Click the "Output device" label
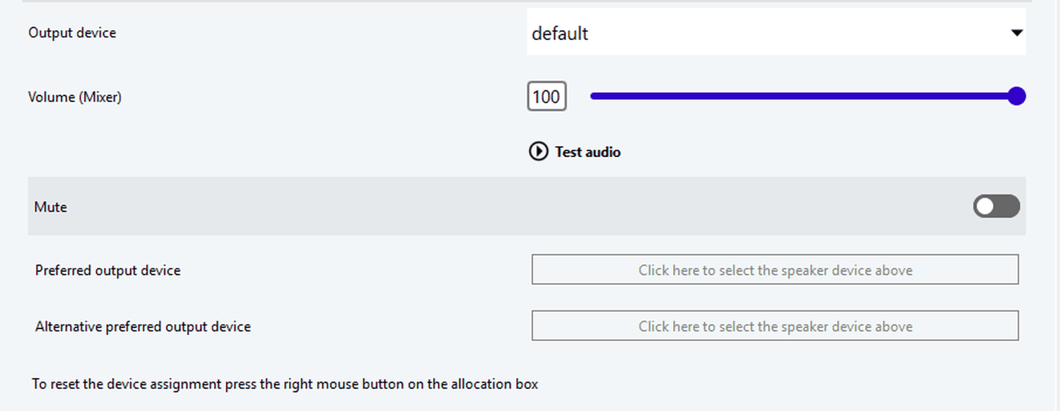This screenshot has height=411, width=1060. click(72, 33)
